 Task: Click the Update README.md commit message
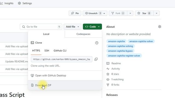click(x=17, y=62)
